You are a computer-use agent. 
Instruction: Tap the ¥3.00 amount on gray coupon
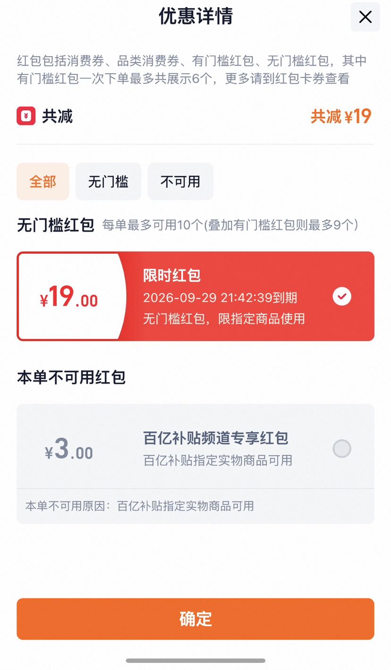pos(69,449)
